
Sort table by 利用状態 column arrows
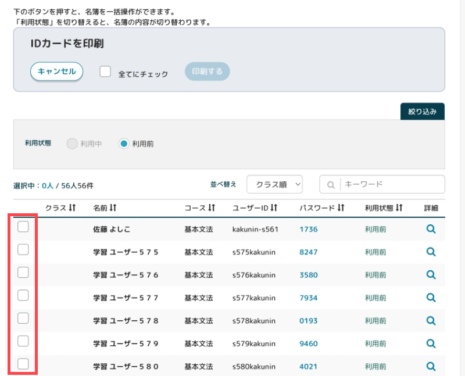tap(399, 207)
